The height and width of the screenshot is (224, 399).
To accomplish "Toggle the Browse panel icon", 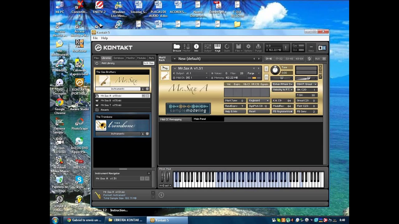I will (x=177, y=48).
